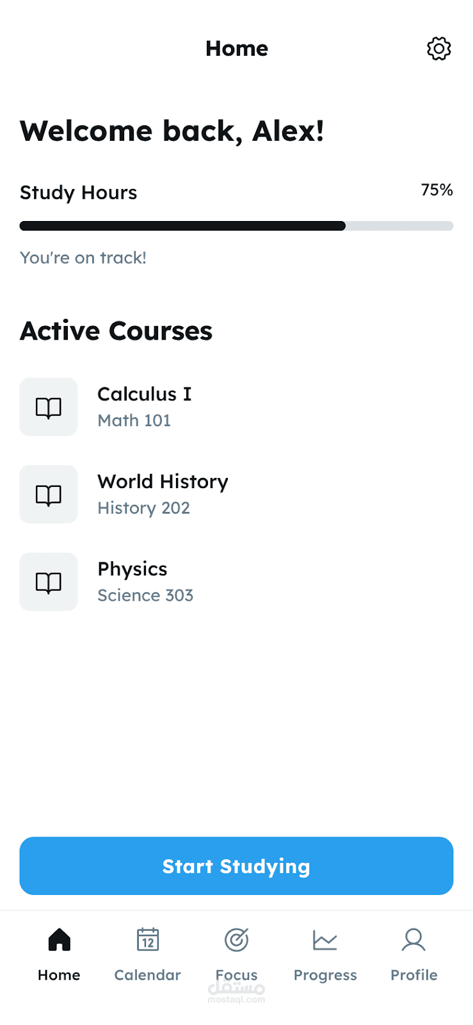Click the Math 101 course code

[134, 420]
